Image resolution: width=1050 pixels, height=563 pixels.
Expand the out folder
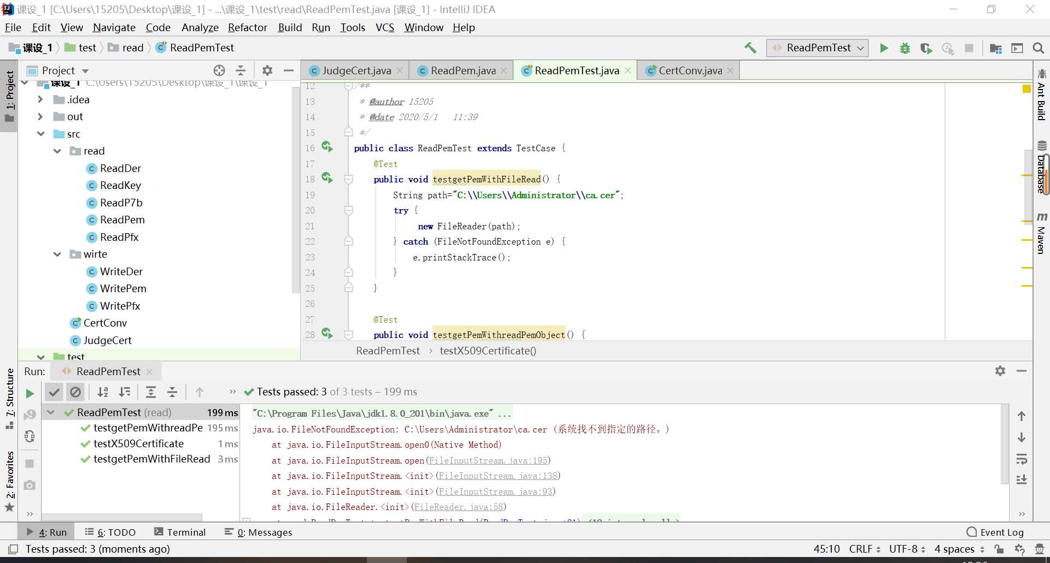(x=40, y=116)
